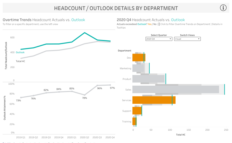Viewport: 232px width, 143px height.
Task: Click the 85% data point label
Action: click(x=72, y=89)
